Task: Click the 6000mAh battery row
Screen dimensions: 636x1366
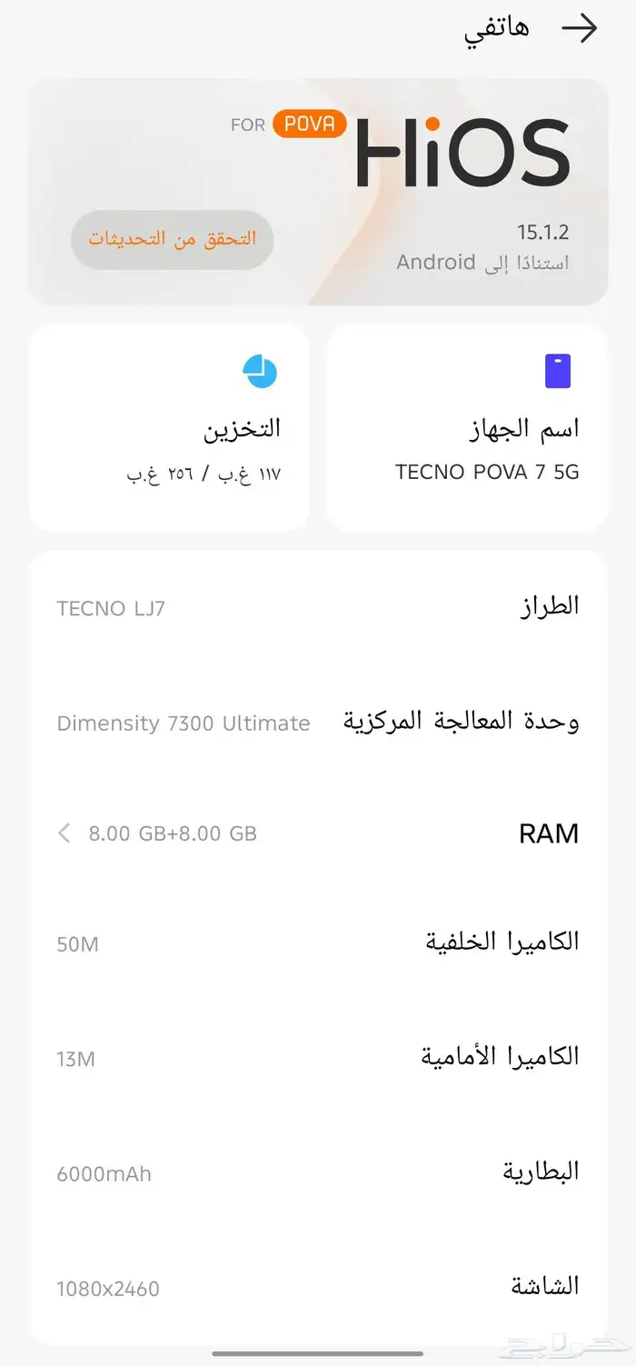Action: pos(318,1172)
